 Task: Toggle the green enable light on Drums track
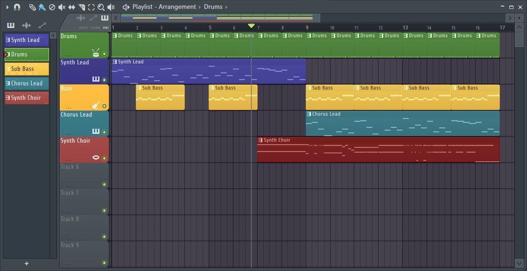[104, 53]
